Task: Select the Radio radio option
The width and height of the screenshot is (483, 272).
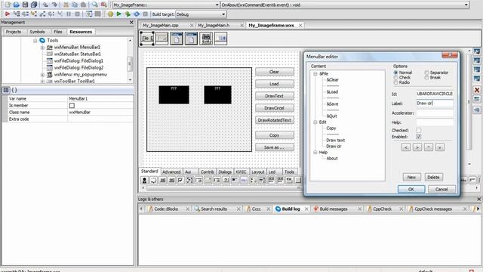Action: (x=395, y=82)
